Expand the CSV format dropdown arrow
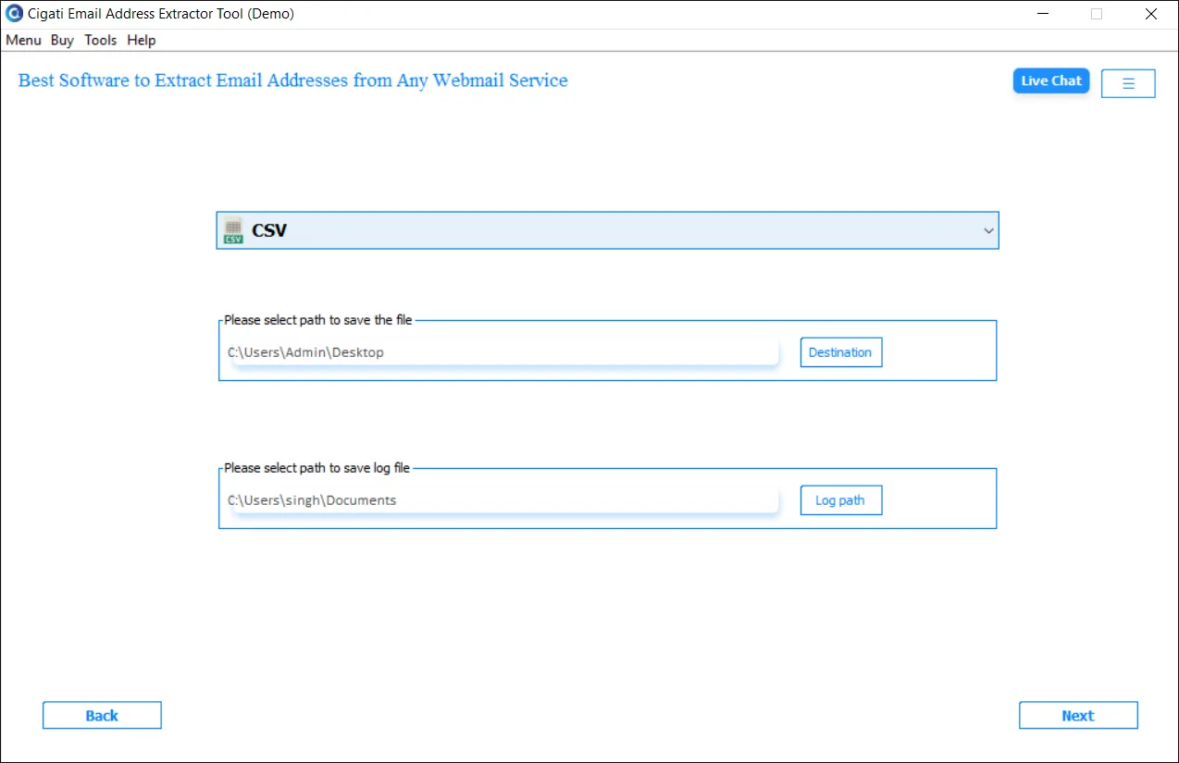The image size is (1179, 763). click(988, 231)
